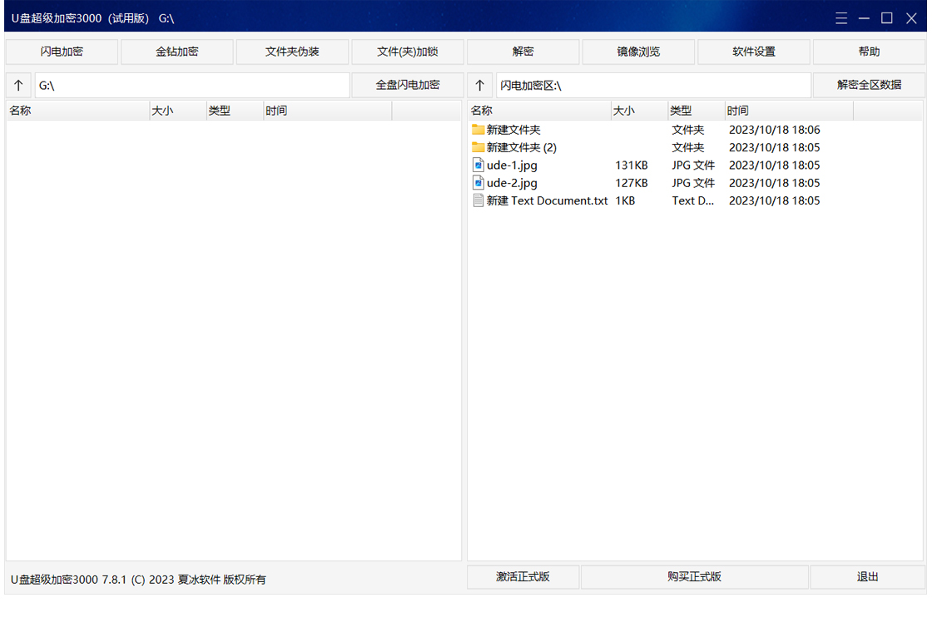This screenshot has height=632, width=932.
Task: Sort right pane by 时间 column
Action: tap(789, 111)
